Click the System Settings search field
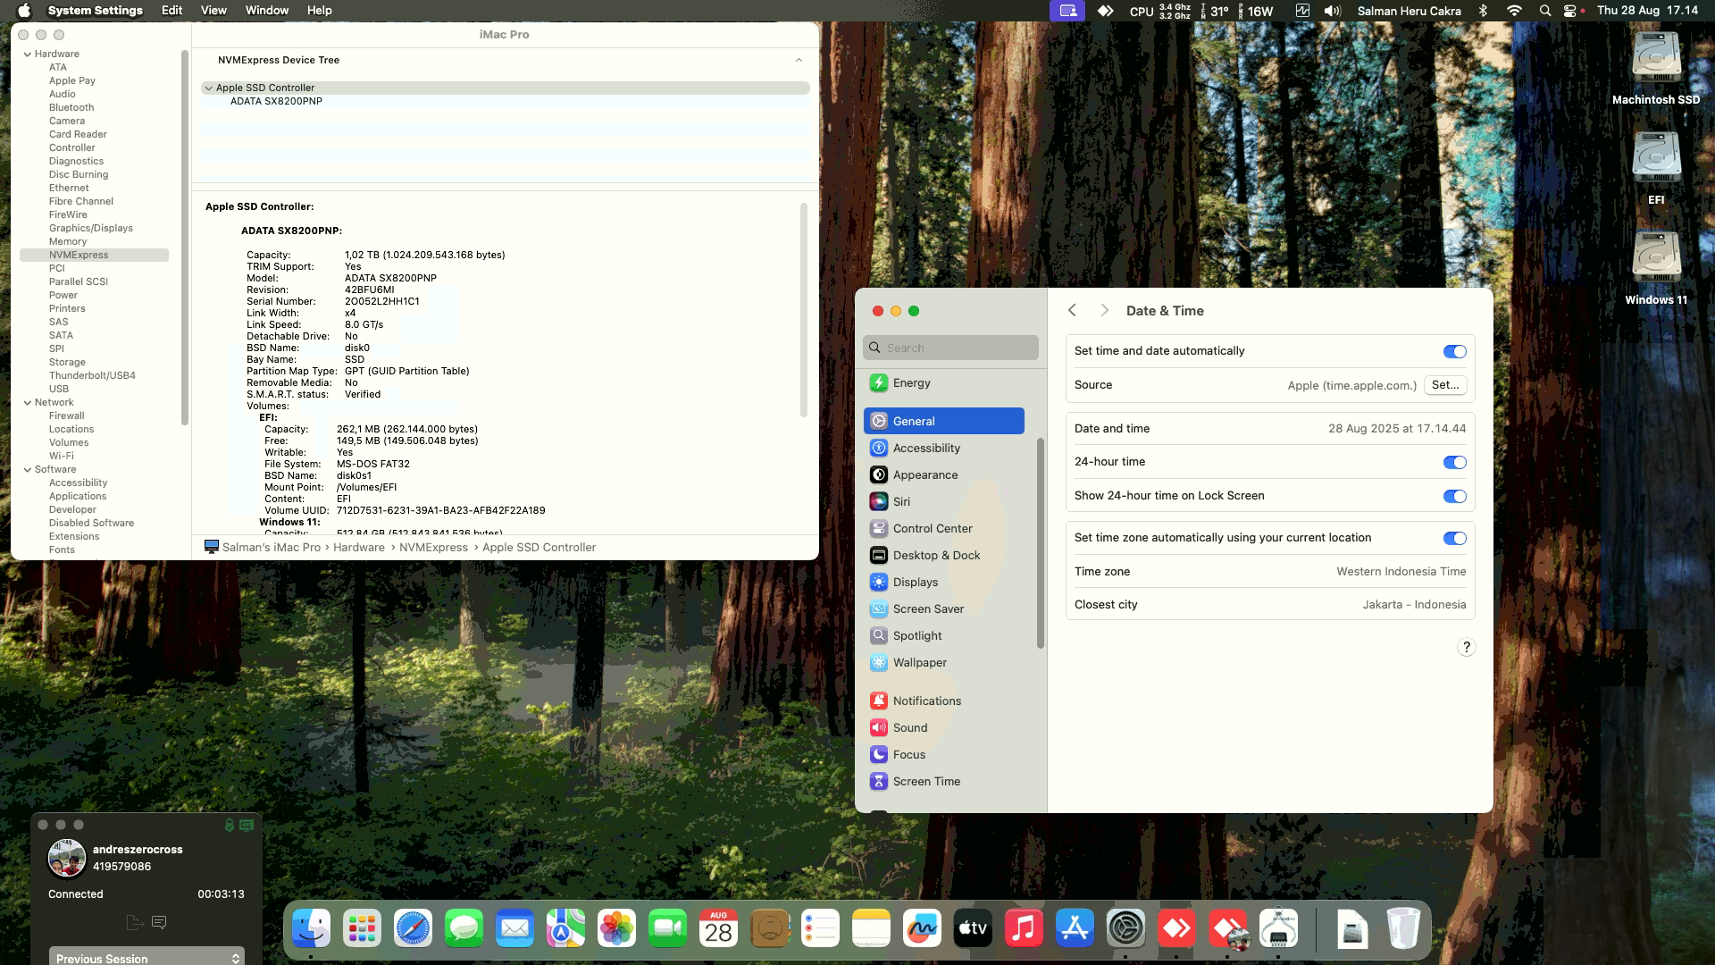 [950, 348]
